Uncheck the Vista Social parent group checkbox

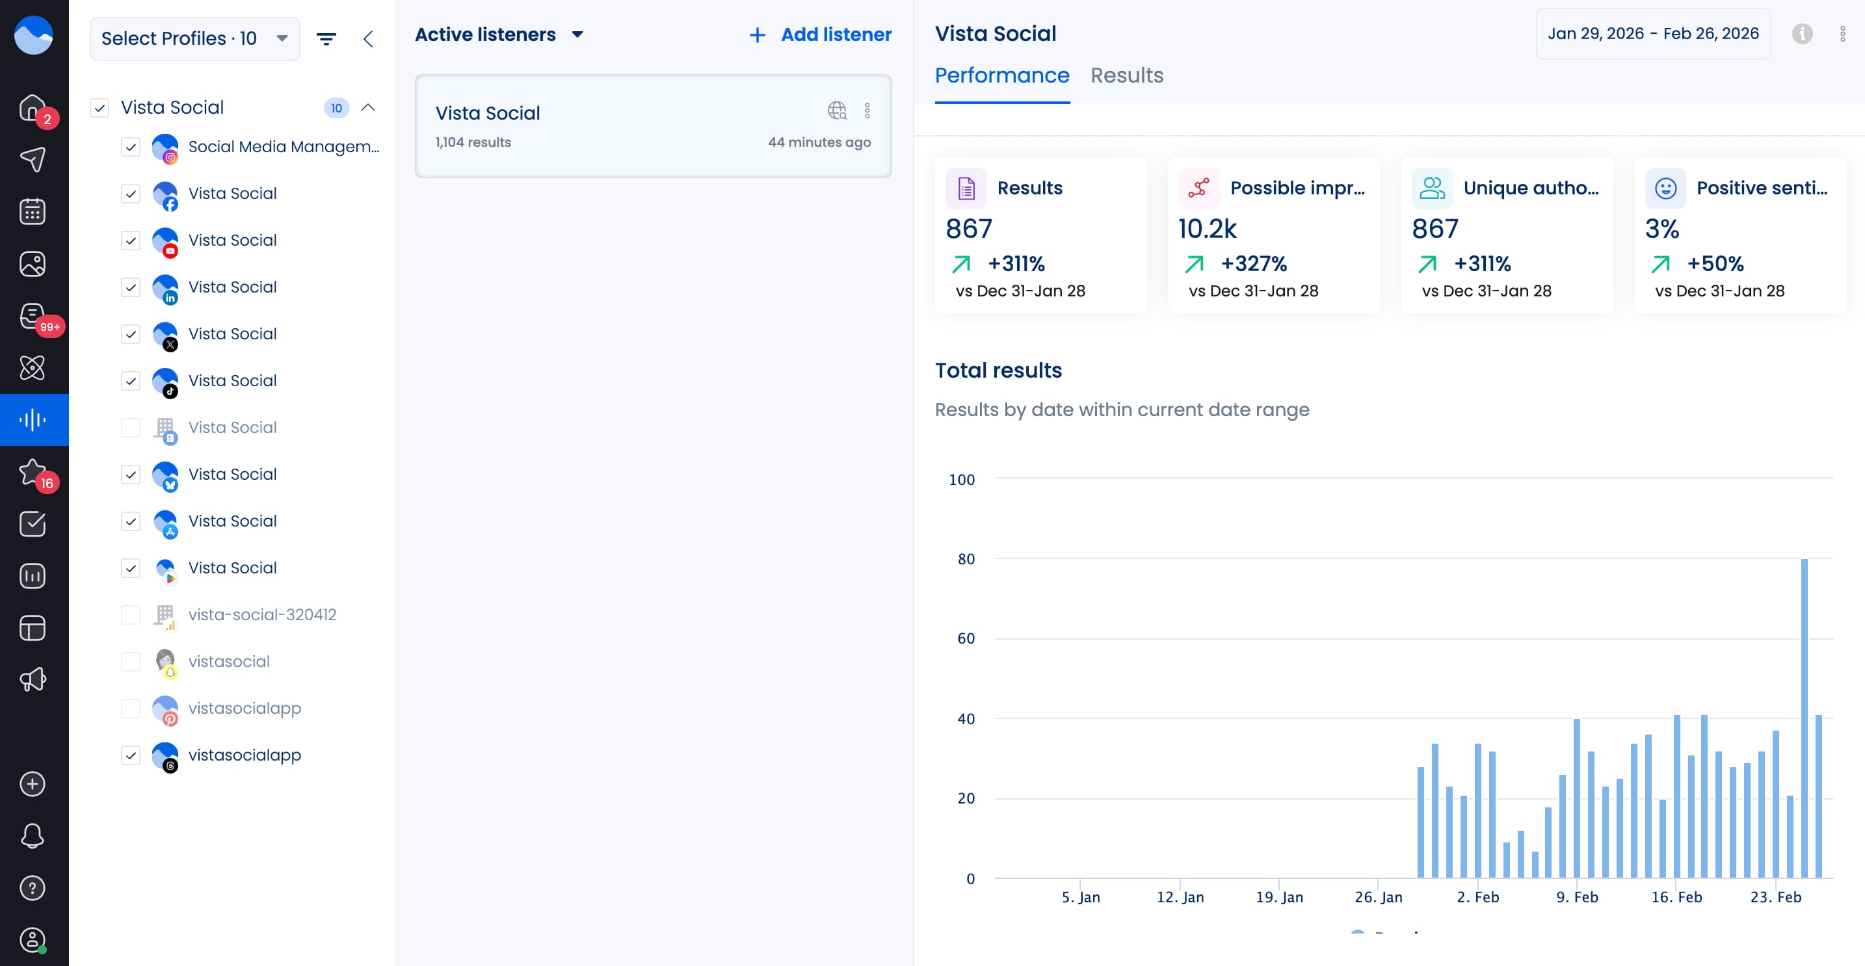(x=99, y=107)
